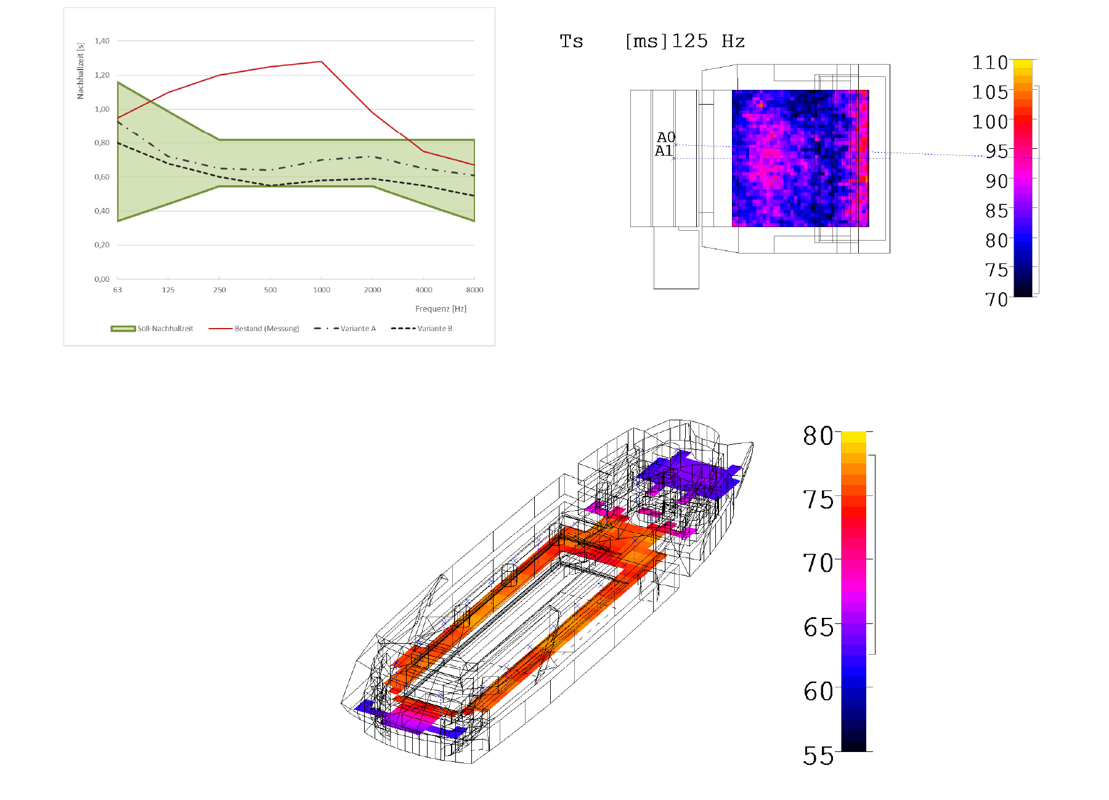1109x800 pixels.
Task: Click yellow top of the 70–110 color scale
Action: pos(1023,63)
